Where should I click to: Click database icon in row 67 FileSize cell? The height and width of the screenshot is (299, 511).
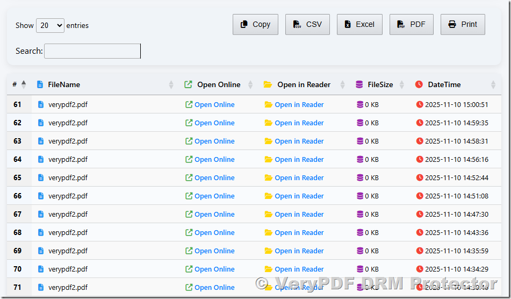coord(360,214)
